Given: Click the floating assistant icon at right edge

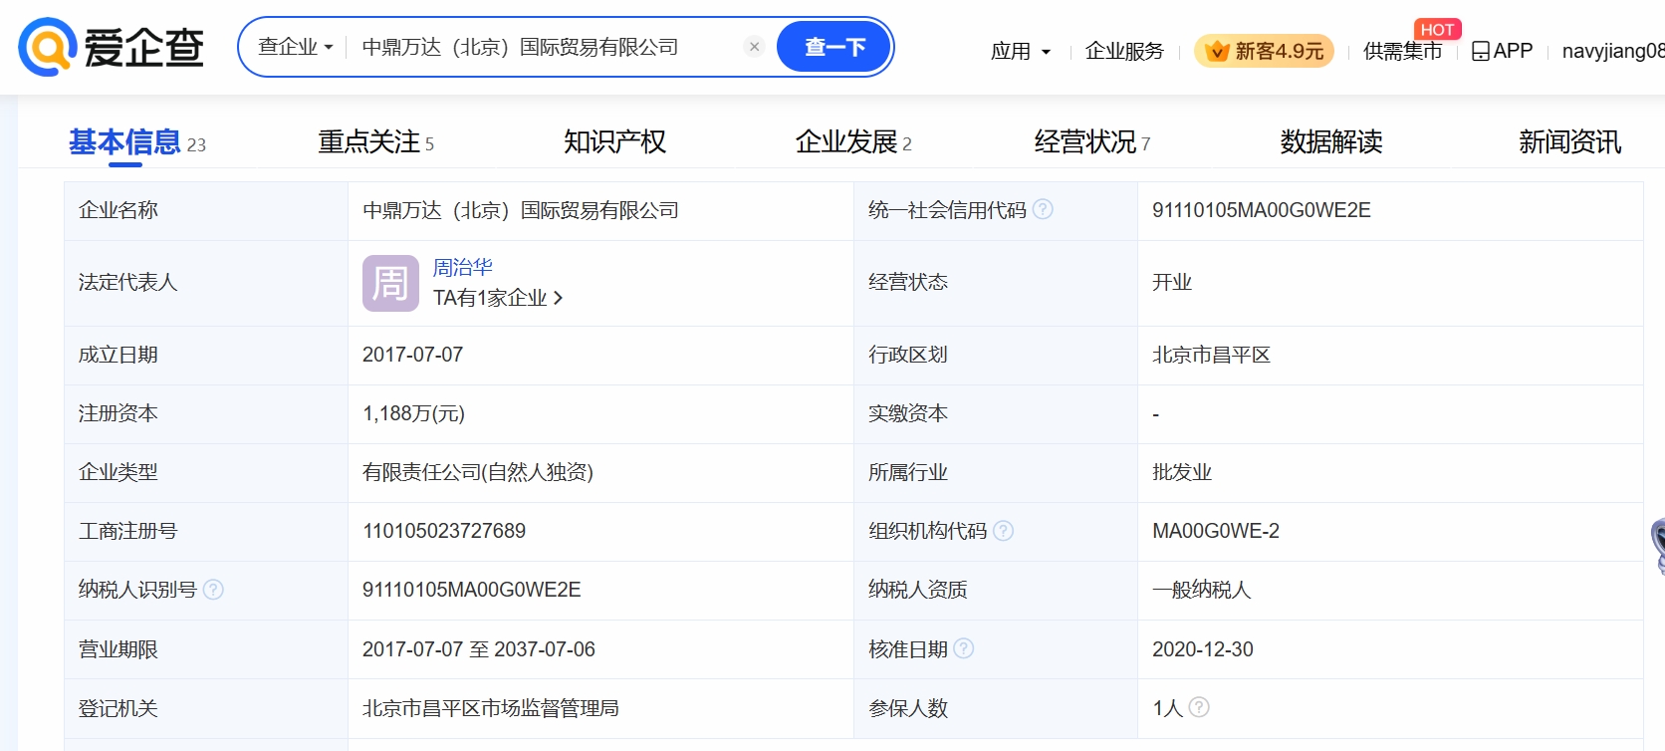Looking at the screenshot, I should tap(1658, 546).
